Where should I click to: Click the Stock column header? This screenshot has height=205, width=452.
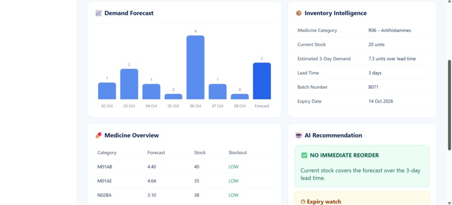[200, 152]
